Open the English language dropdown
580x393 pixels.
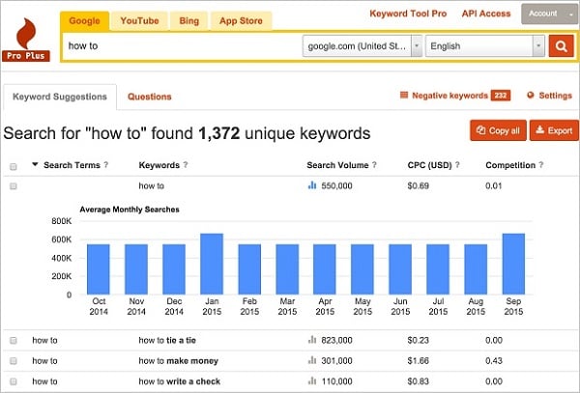485,46
